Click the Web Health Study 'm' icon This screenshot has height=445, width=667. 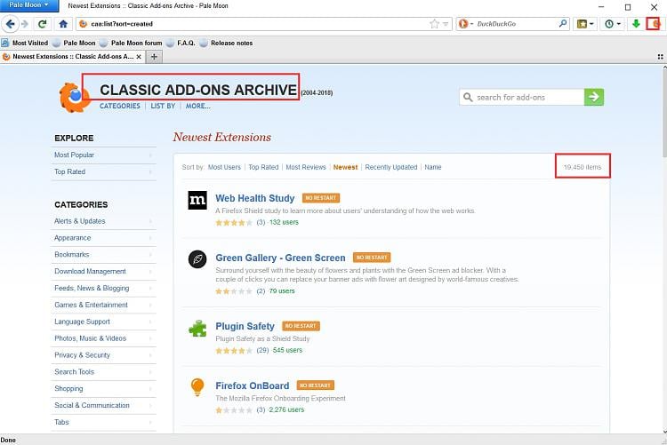coord(197,200)
